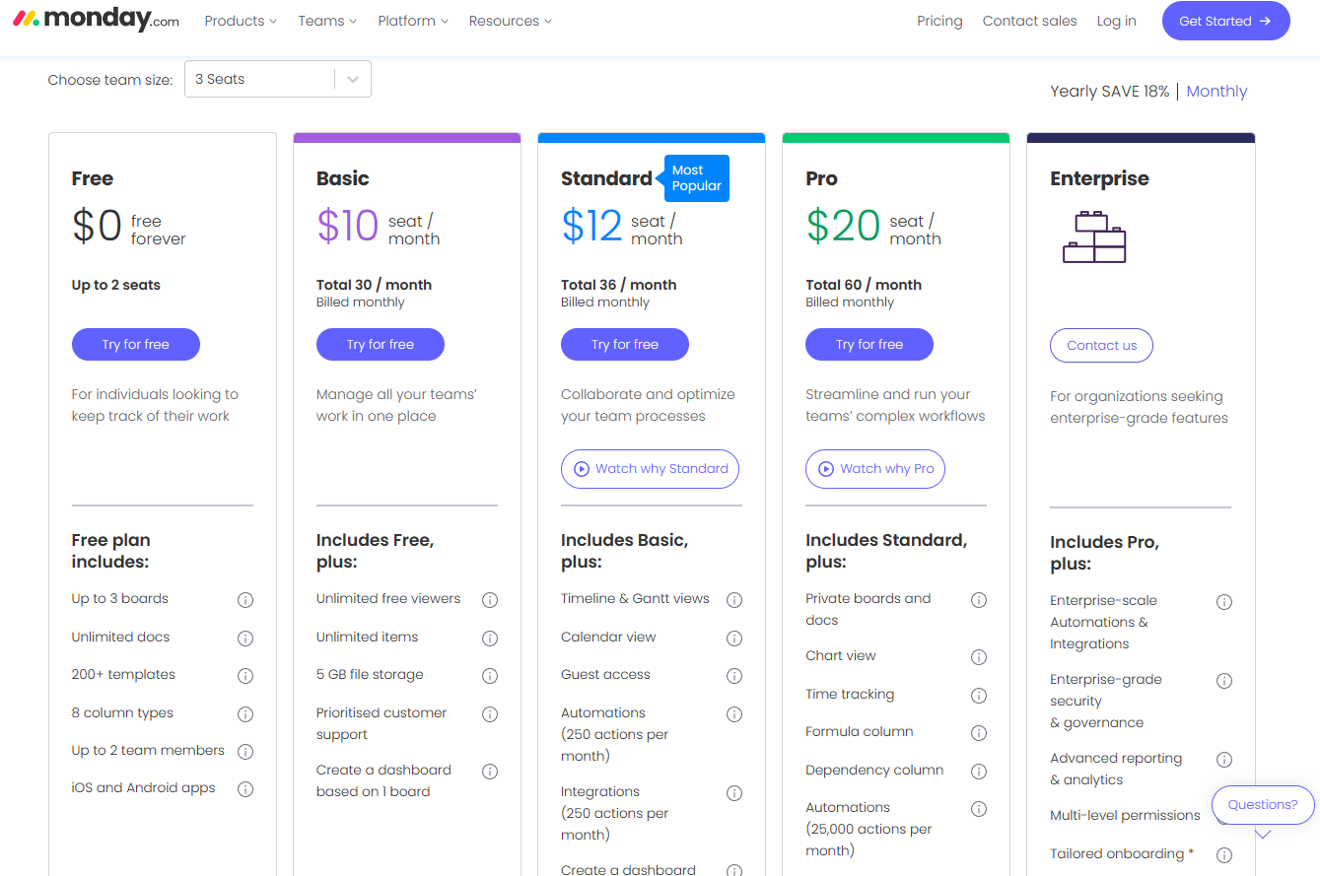Click the Most Popular badge
The image size is (1320, 876).
point(696,178)
